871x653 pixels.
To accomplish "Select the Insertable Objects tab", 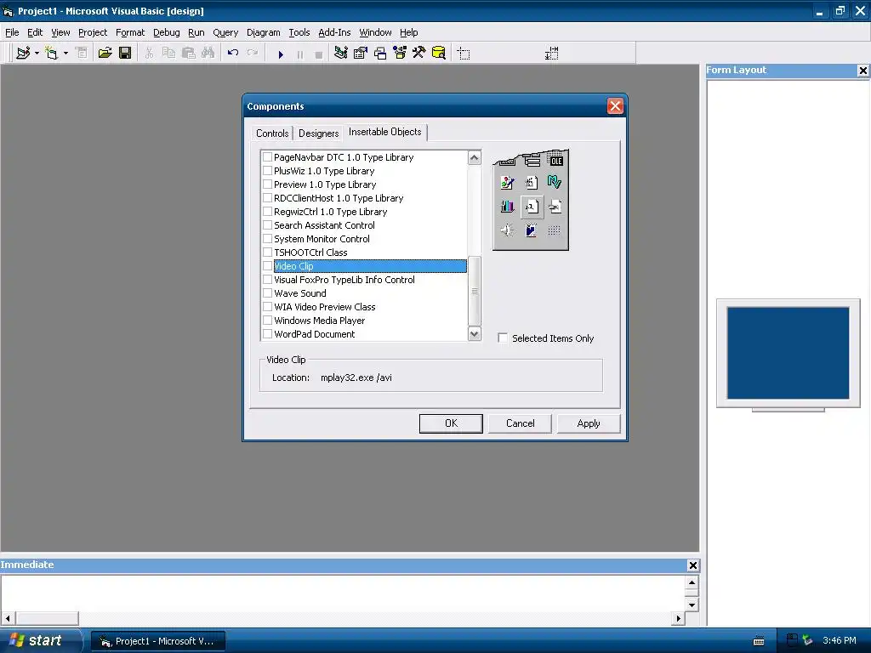I will pyautogui.click(x=385, y=132).
